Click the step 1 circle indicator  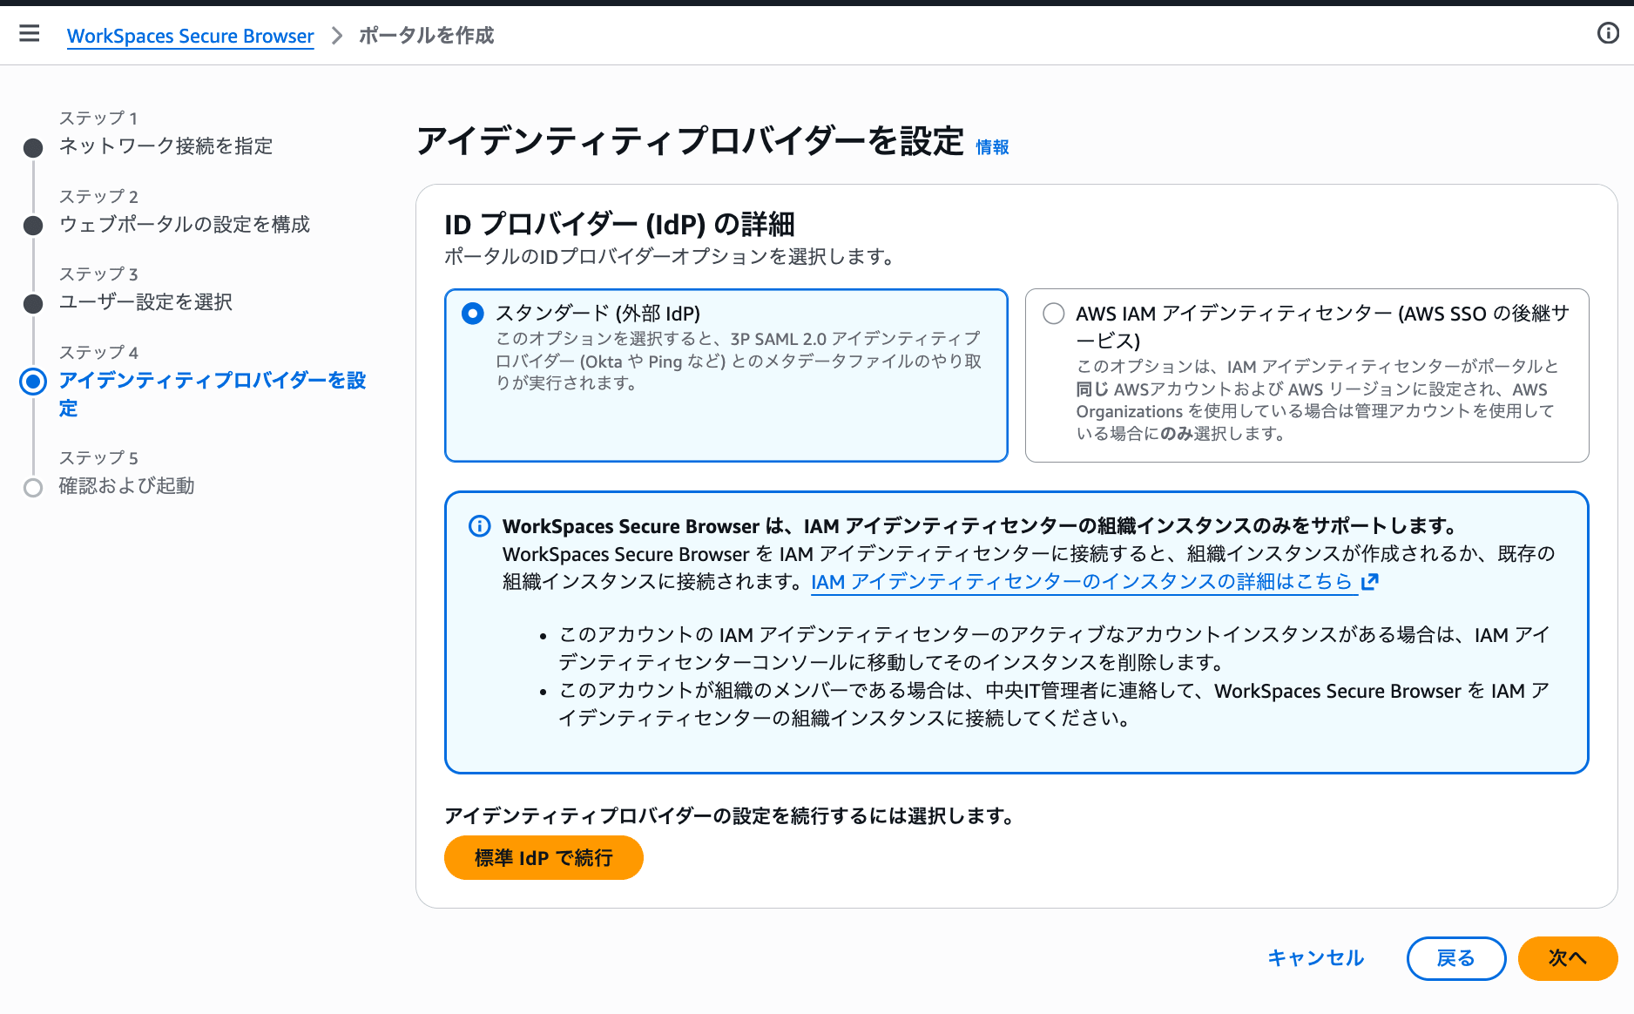point(33,147)
